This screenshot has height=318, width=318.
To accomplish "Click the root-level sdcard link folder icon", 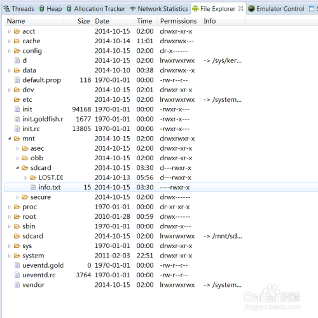I will point(17,236).
